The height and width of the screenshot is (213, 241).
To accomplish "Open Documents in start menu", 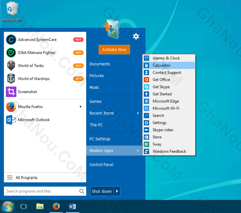I will (100, 64).
